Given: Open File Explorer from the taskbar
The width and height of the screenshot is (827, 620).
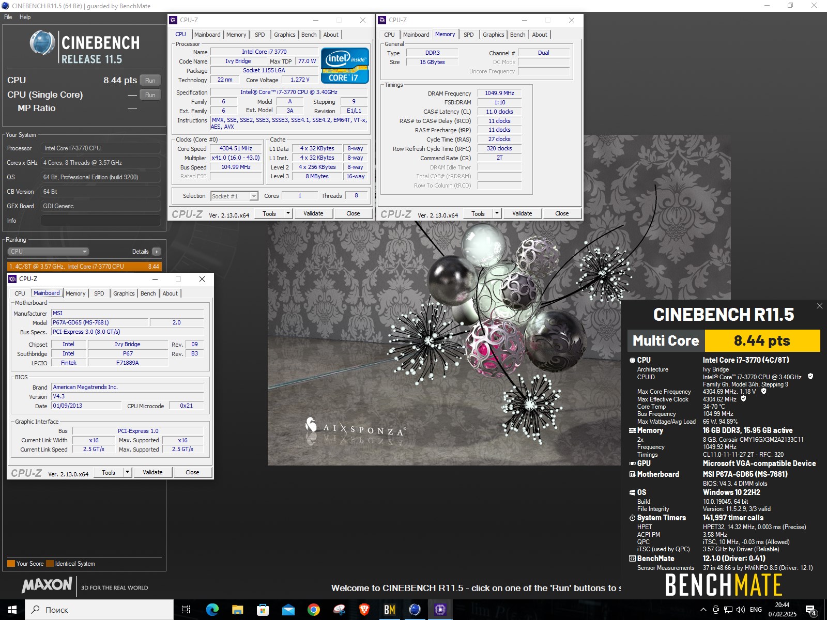Looking at the screenshot, I should coord(237,610).
